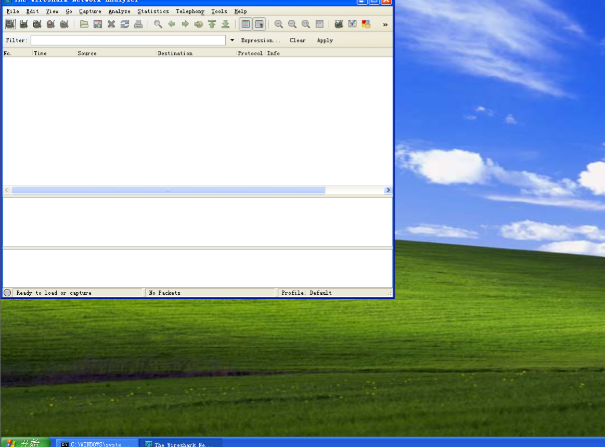605x447 pixels.
Task: Expand toolbar overflow chevron
Action: pos(385,24)
